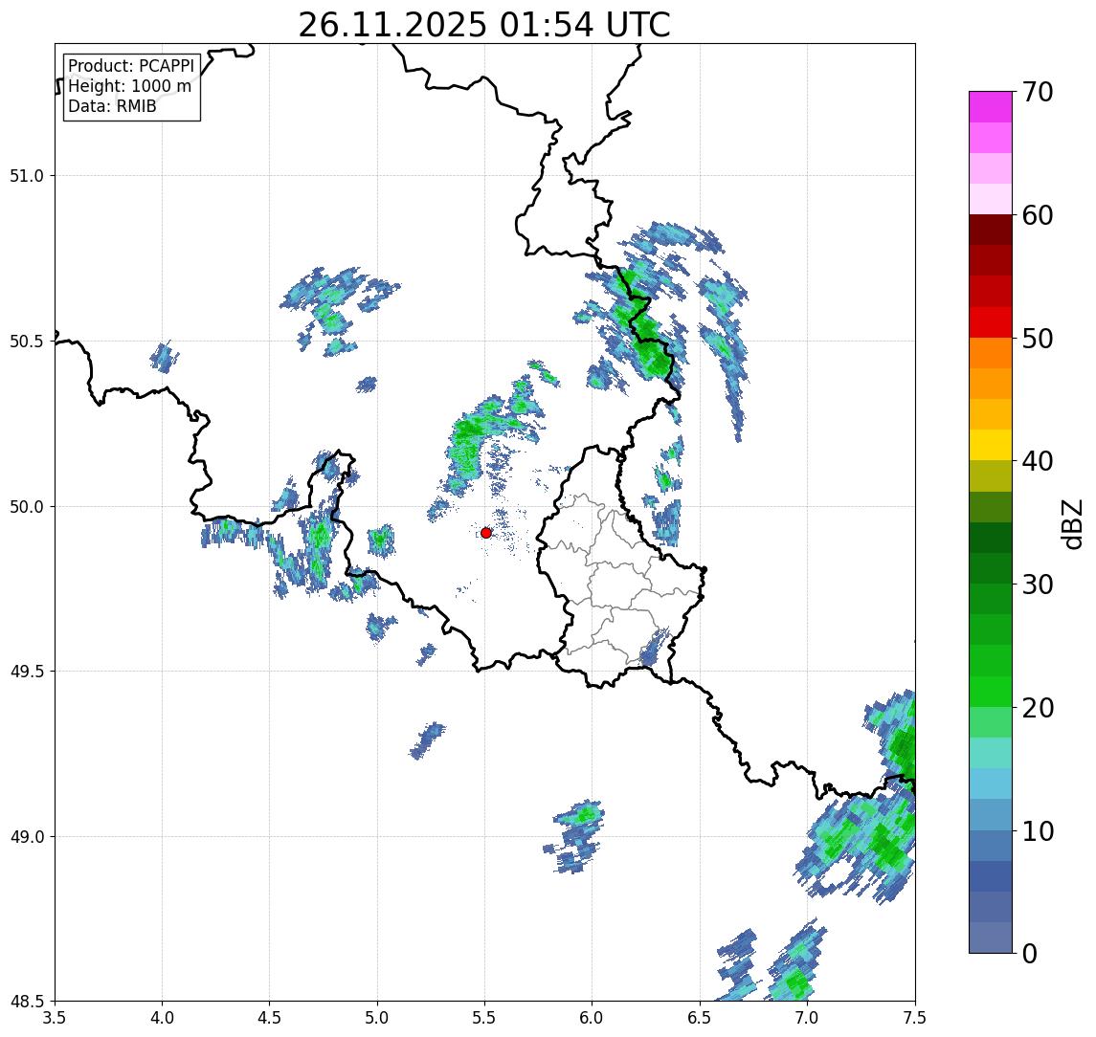The image size is (1096, 1037).
Task: Click the title 26.11.2025 01:54 UTC
Action: point(483,25)
